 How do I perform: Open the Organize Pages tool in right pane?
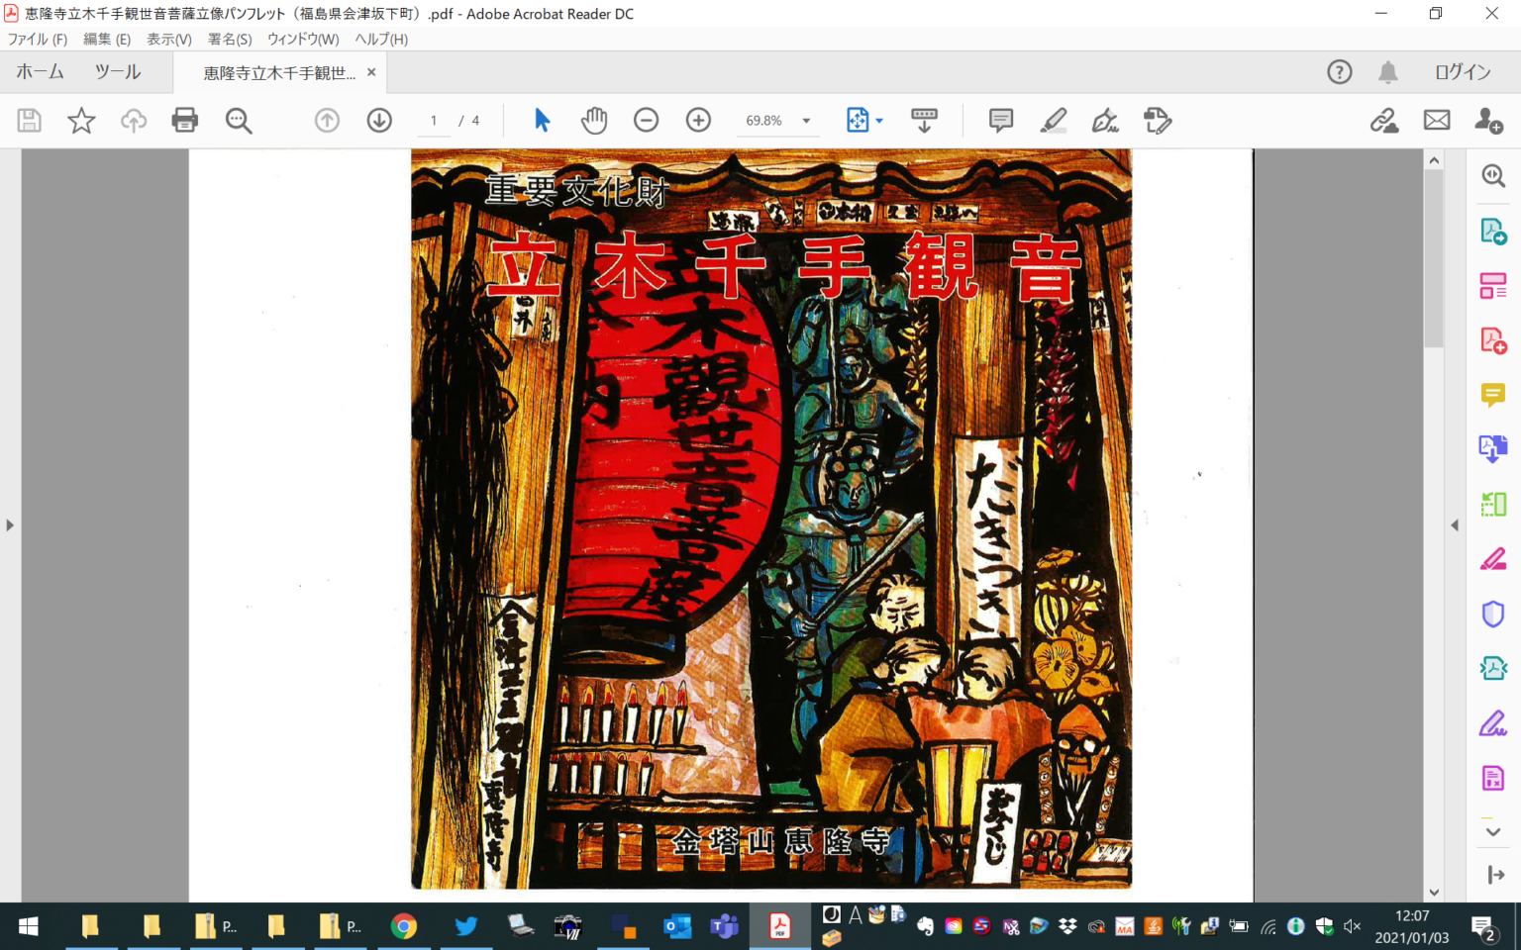coord(1493,505)
